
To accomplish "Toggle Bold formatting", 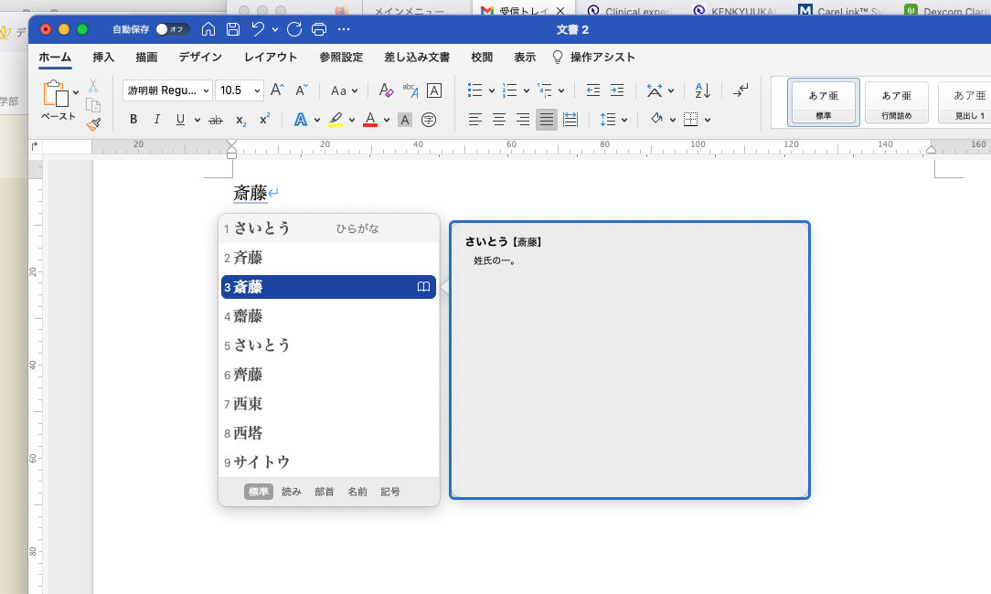I will point(133,120).
